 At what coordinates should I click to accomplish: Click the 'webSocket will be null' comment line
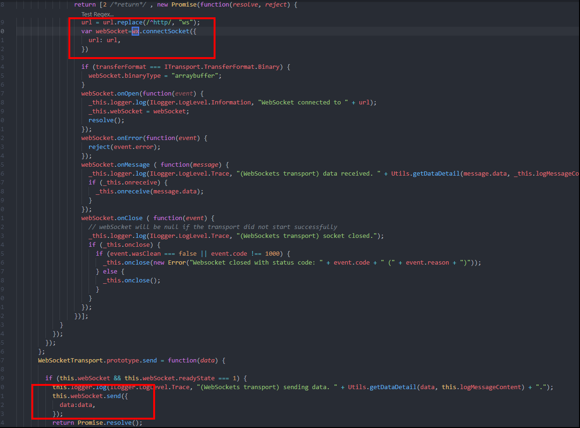coord(213,227)
